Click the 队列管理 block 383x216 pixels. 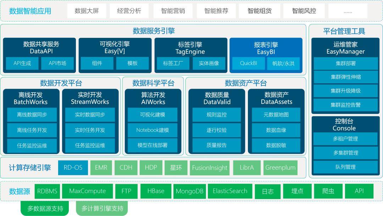(x=346, y=167)
